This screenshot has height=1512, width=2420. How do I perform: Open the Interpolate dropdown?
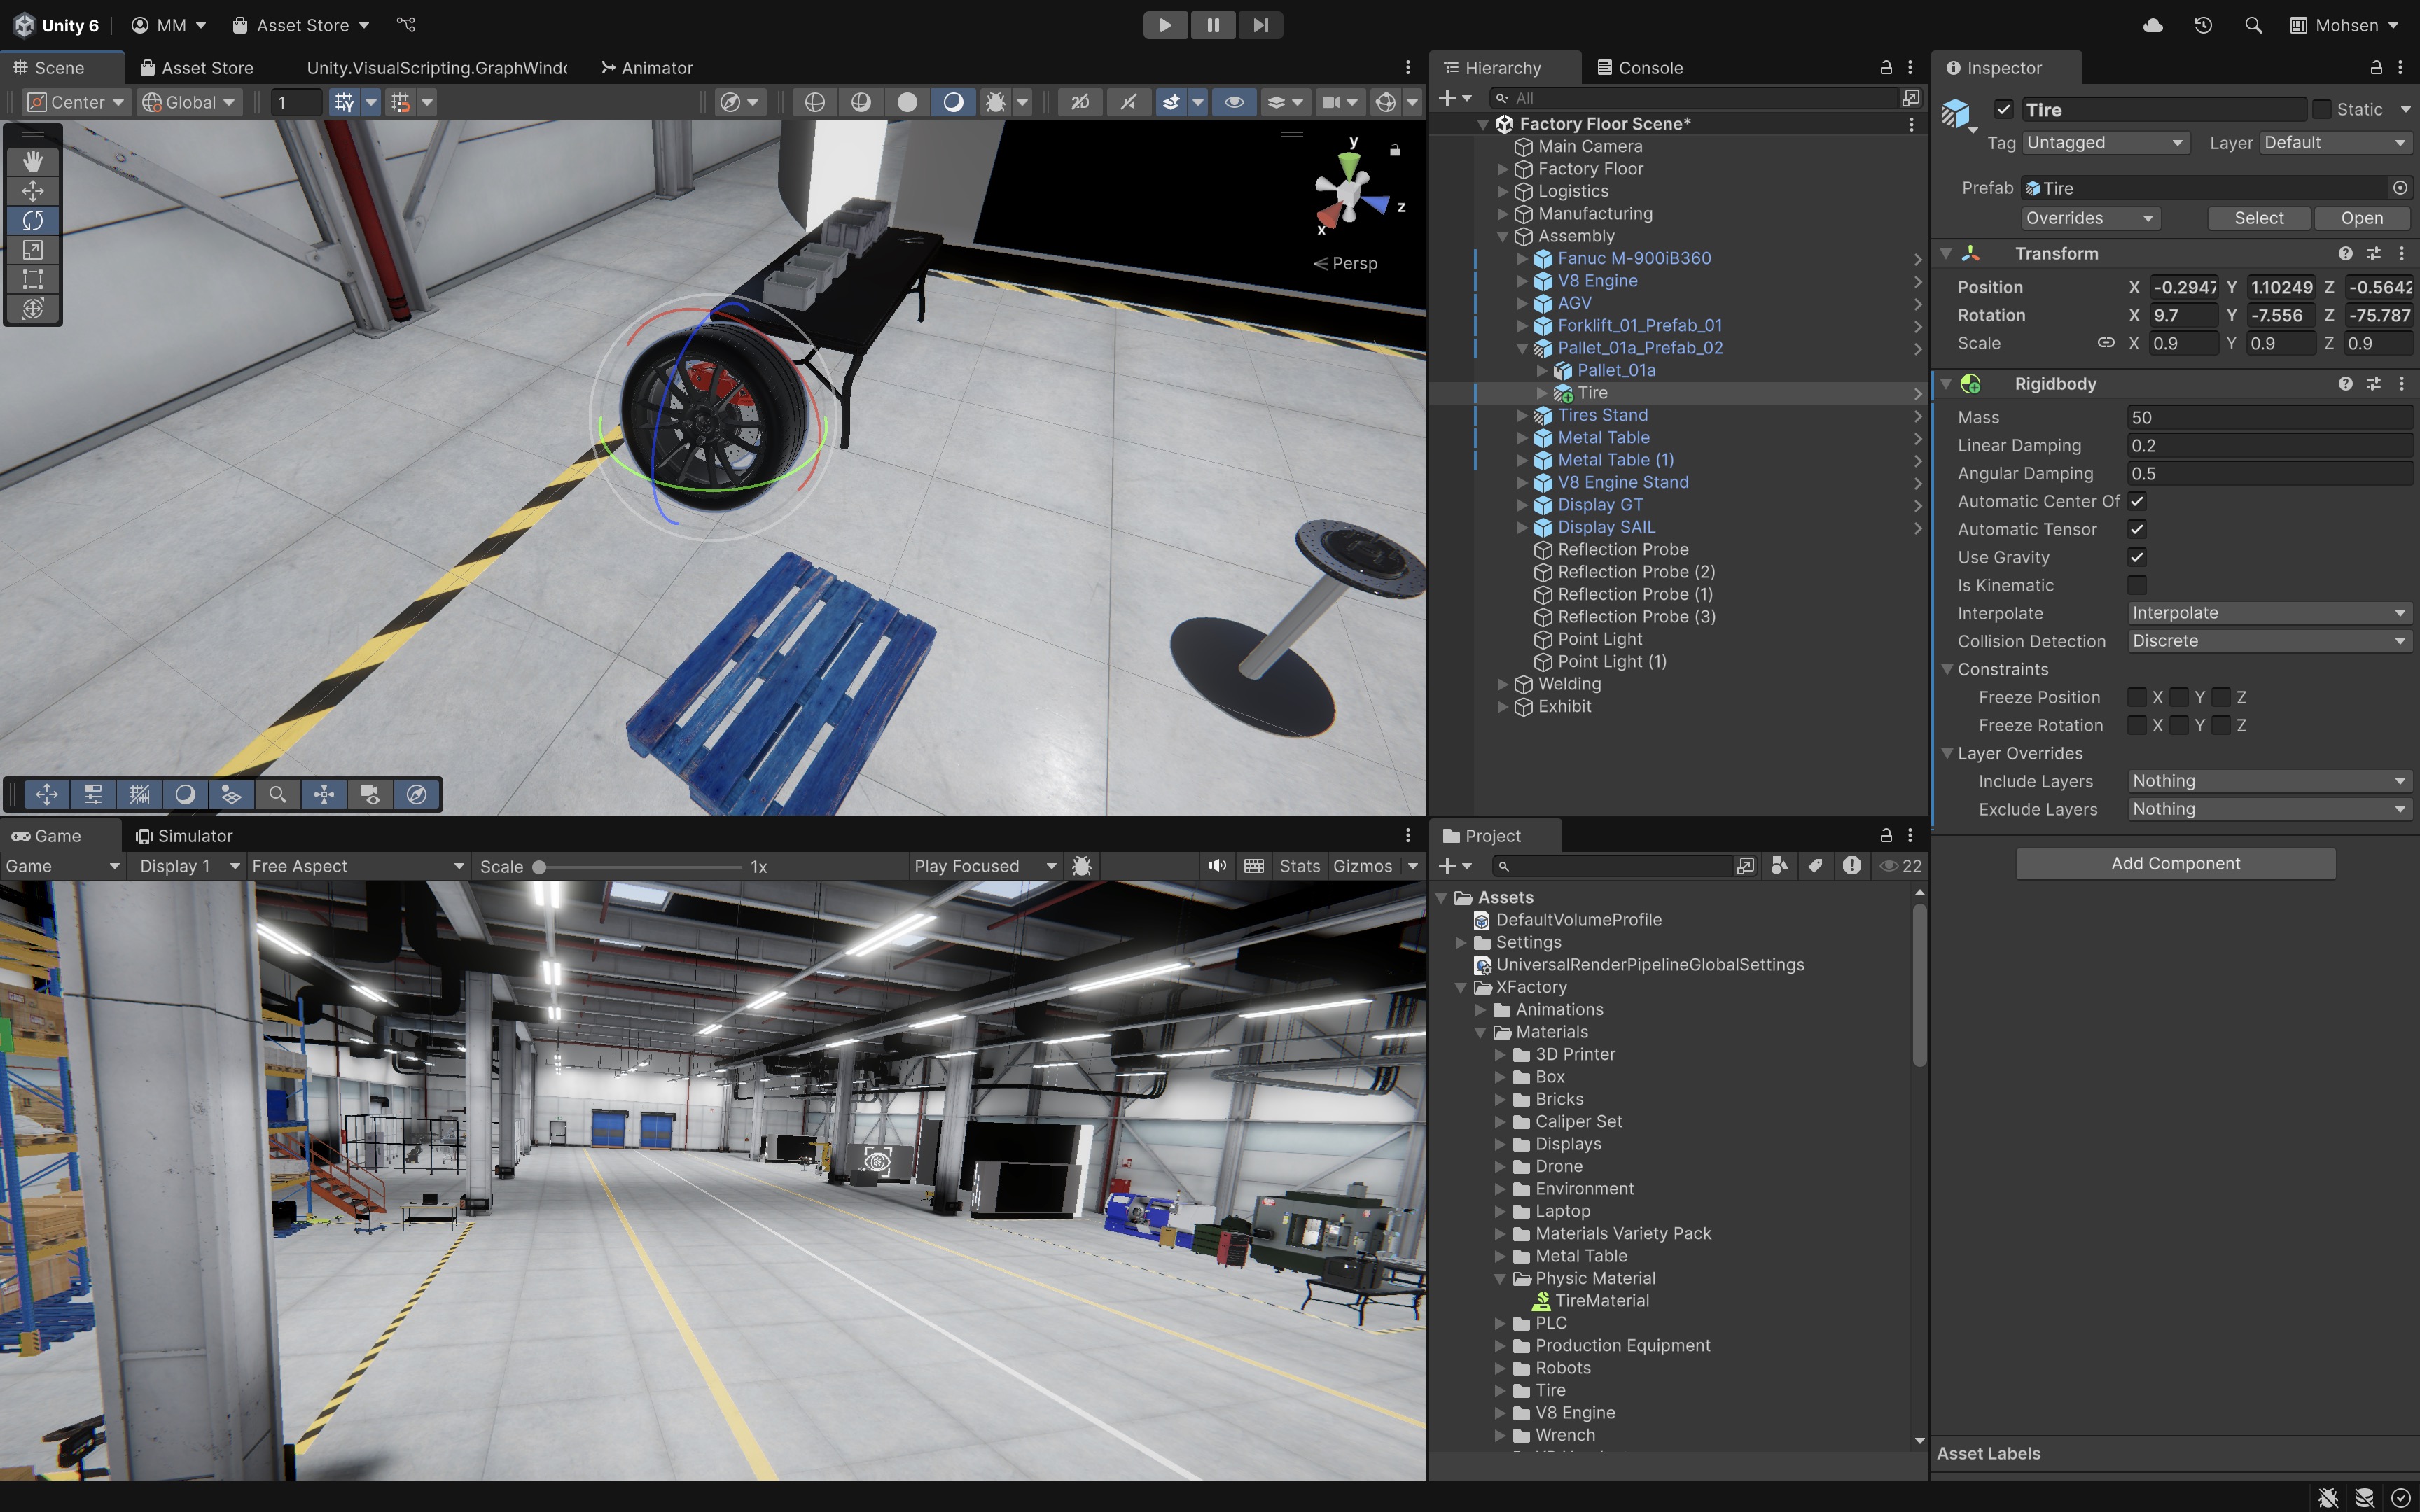[2267, 613]
